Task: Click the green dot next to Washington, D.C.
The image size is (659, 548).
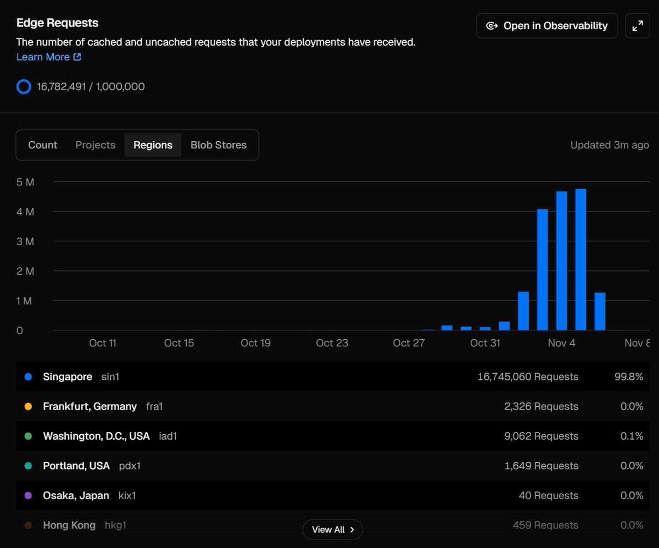Action: tap(29, 436)
